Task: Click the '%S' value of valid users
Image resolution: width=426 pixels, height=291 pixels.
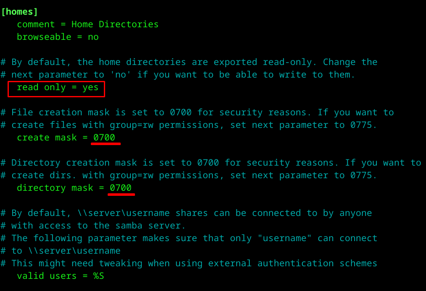Action: point(98,276)
